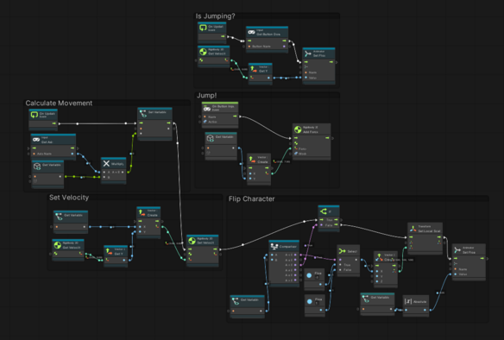This screenshot has height=340, width=504.
Task: Click the Comparison node A input port
Action: pos(272,255)
